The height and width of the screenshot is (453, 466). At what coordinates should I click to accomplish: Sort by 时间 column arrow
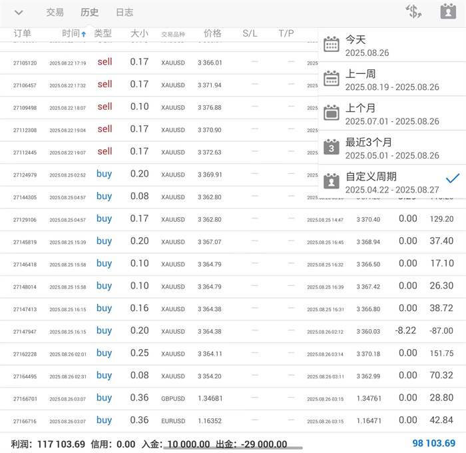84,34
